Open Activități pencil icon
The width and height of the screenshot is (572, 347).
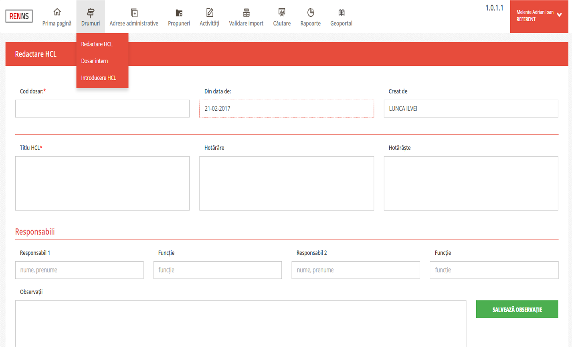(209, 12)
